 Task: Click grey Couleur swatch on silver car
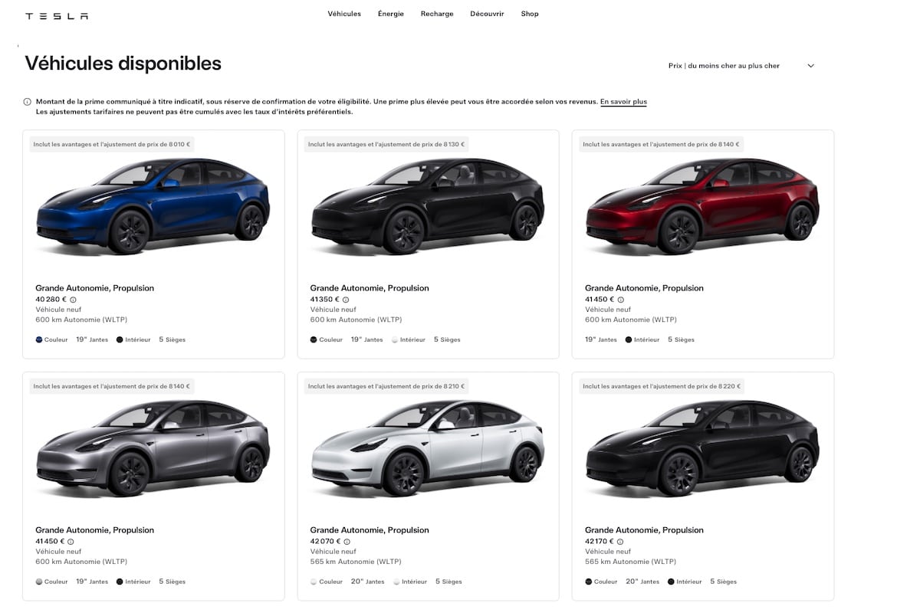tap(39, 582)
